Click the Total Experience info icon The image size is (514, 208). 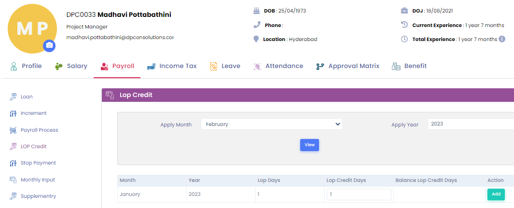click(x=502, y=39)
